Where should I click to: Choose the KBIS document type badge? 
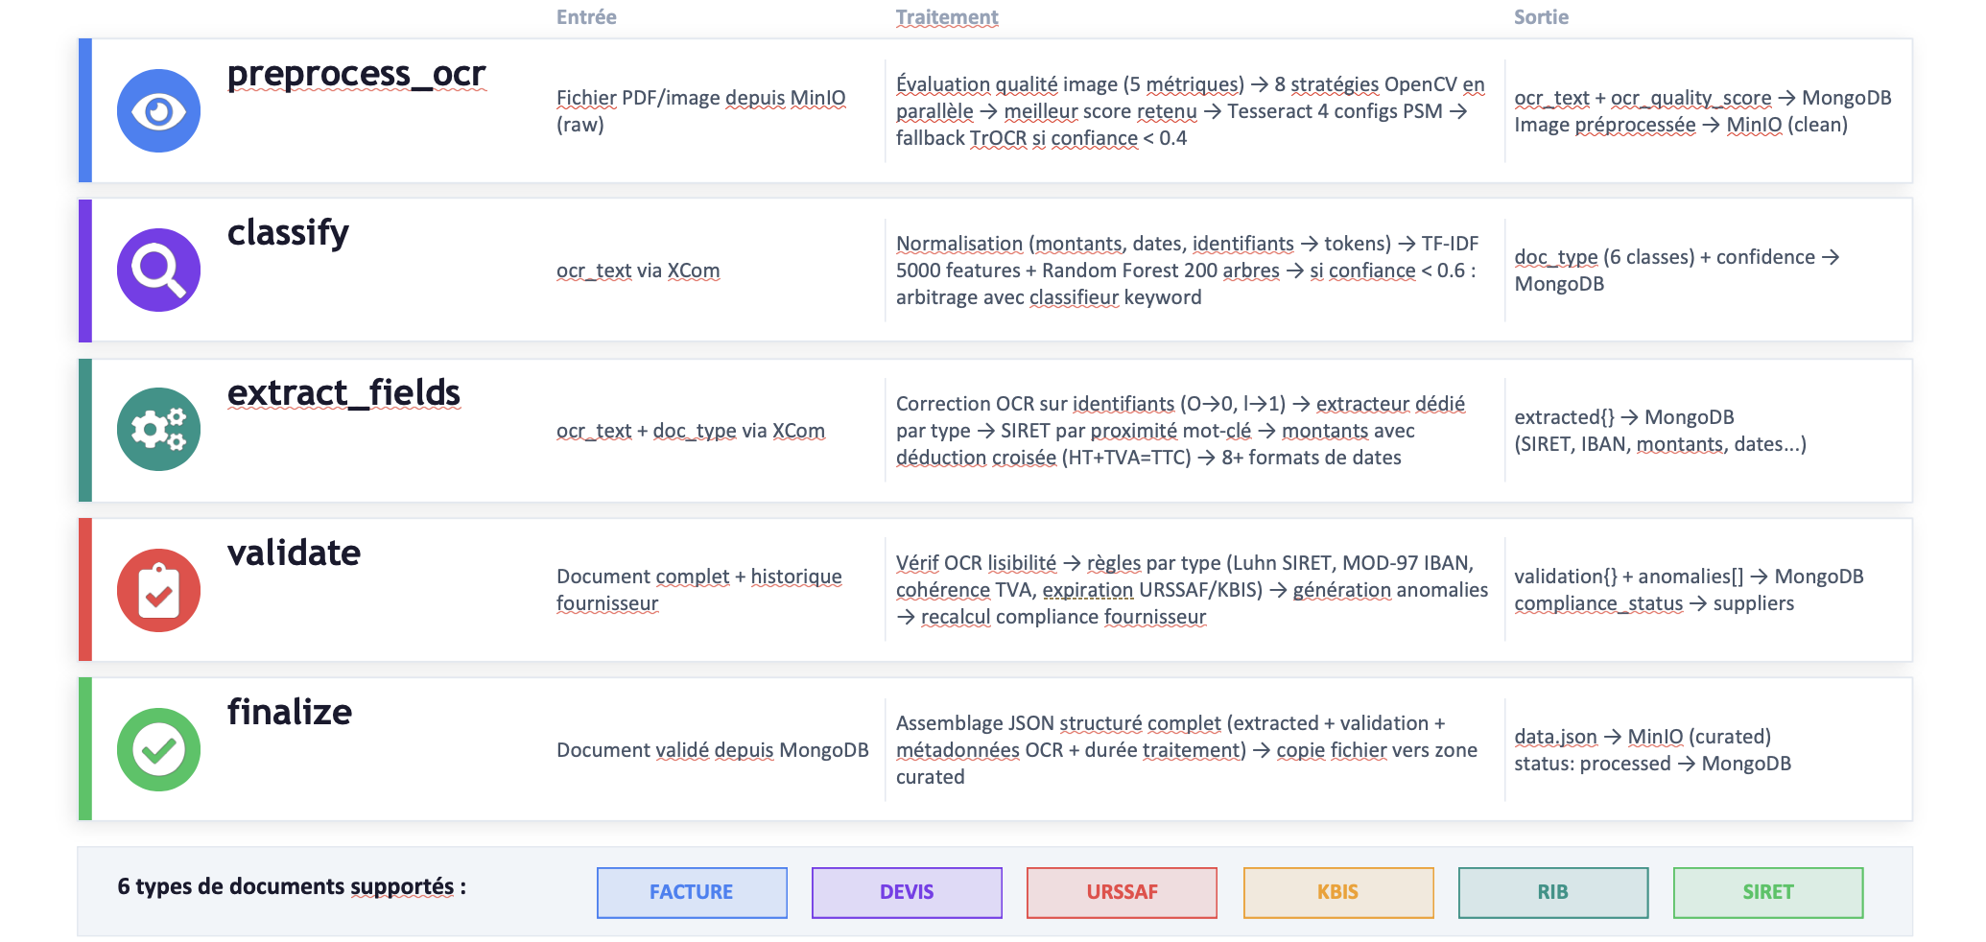(1337, 892)
